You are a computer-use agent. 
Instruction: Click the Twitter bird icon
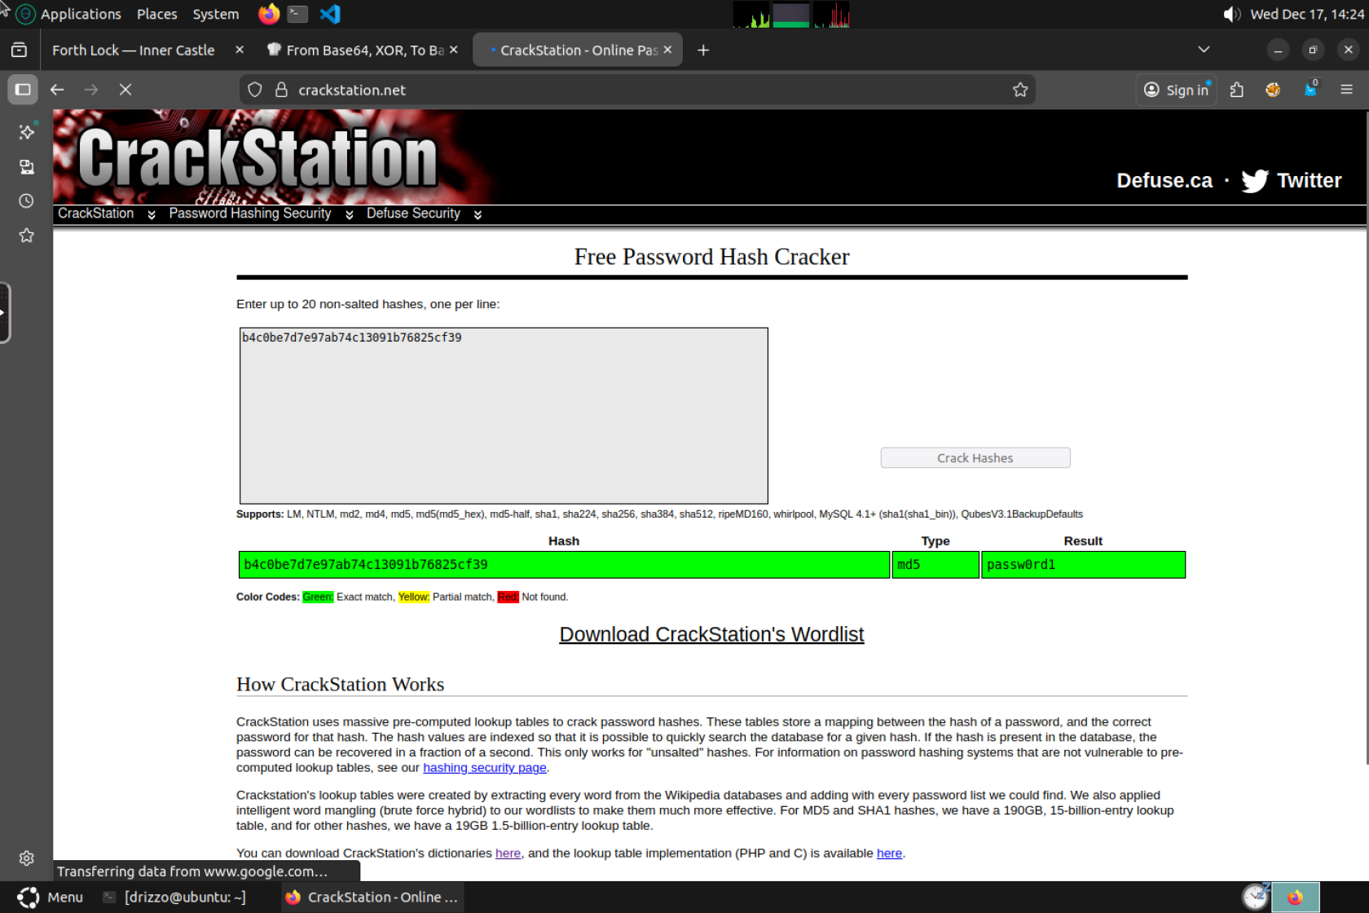click(x=1255, y=181)
